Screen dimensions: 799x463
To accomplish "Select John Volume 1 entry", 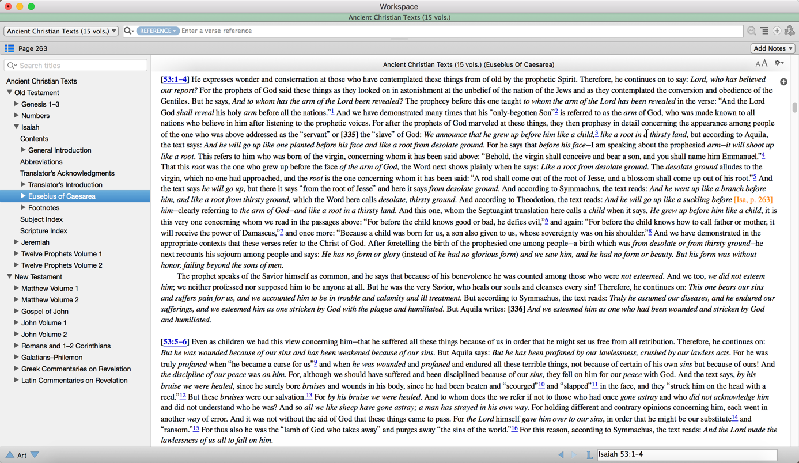I will (44, 323).
